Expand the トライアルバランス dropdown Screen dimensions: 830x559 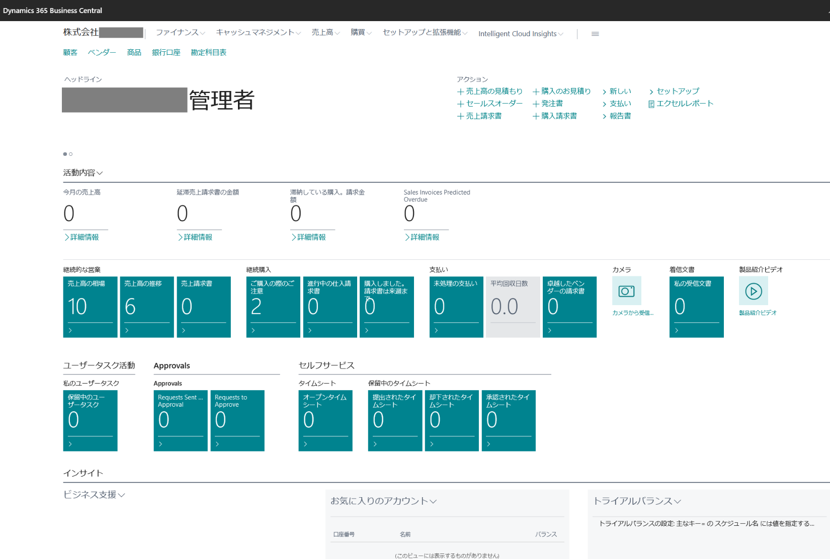coord(678,501)
